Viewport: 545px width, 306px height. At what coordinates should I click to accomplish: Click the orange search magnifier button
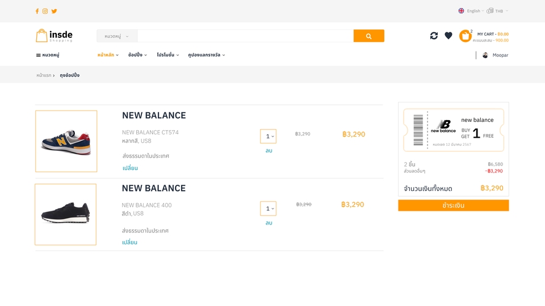tap(369, 36)
